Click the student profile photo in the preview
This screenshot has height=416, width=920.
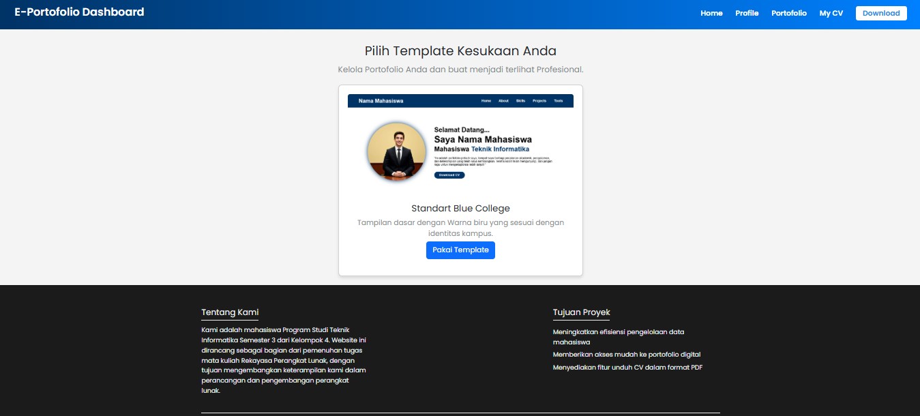tap(396, 151)
